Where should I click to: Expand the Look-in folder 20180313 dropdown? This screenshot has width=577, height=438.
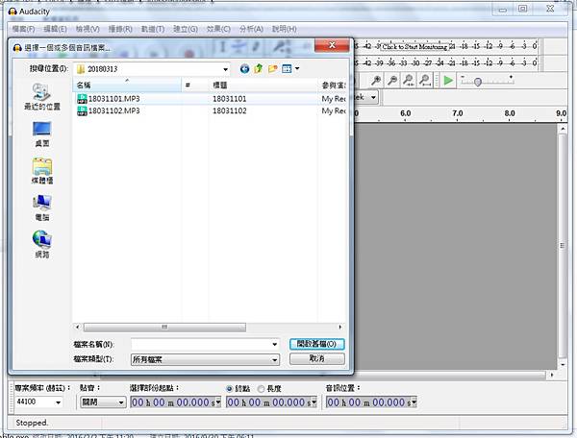(x=225, y=69)
